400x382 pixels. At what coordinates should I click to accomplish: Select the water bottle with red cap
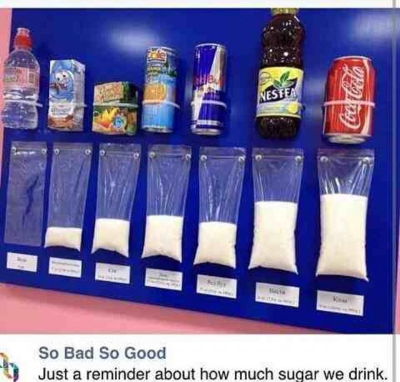(21, 79)
